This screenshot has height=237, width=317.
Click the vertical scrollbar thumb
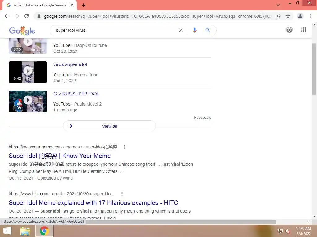(x=314, y=69)
